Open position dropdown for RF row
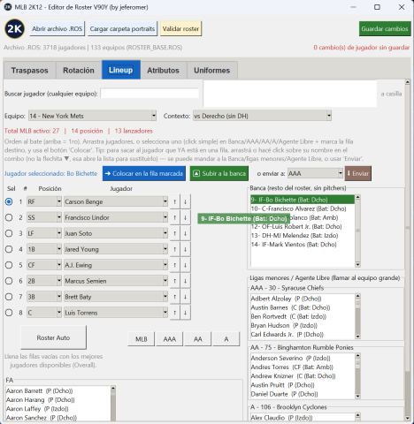Image resolution: width=414 pixels, height=424 pixels. pyautogui.click(x=59, y=201)
